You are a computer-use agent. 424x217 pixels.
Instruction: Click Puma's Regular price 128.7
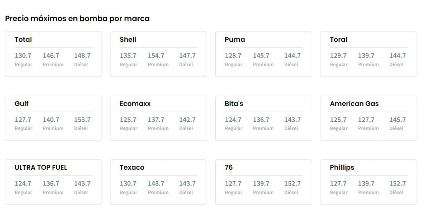[x=233, y=55]
